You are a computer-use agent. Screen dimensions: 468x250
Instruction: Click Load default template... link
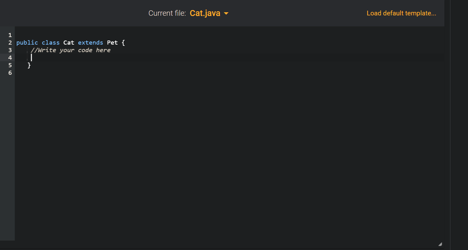(401, 13)
